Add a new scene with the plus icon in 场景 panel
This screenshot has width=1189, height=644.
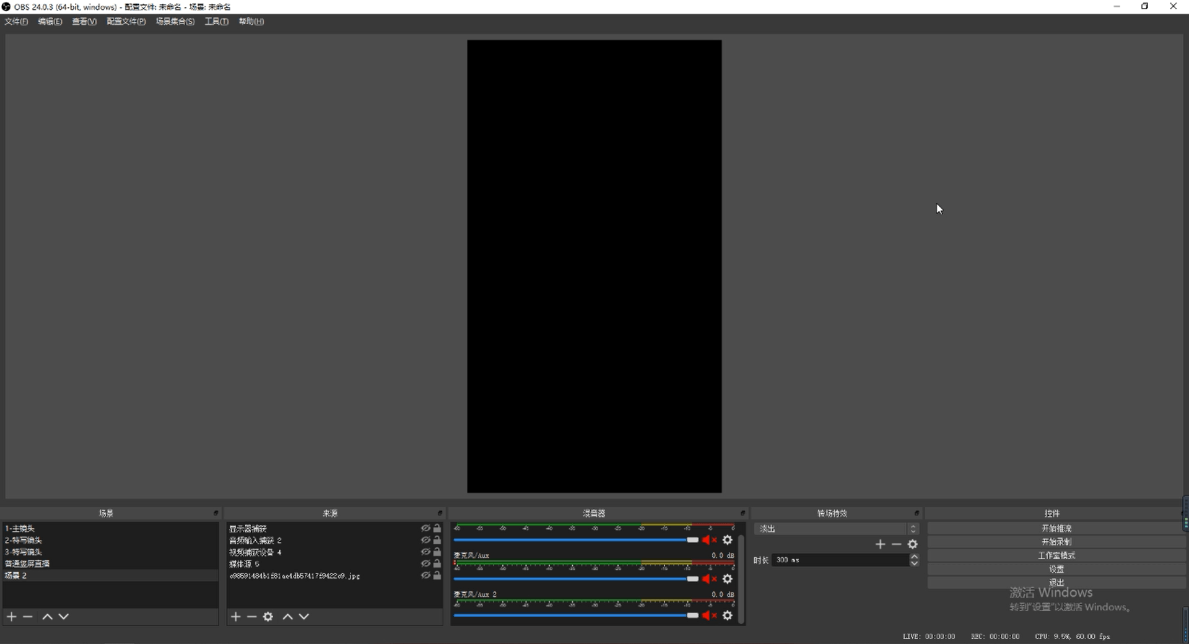point(11,616)
